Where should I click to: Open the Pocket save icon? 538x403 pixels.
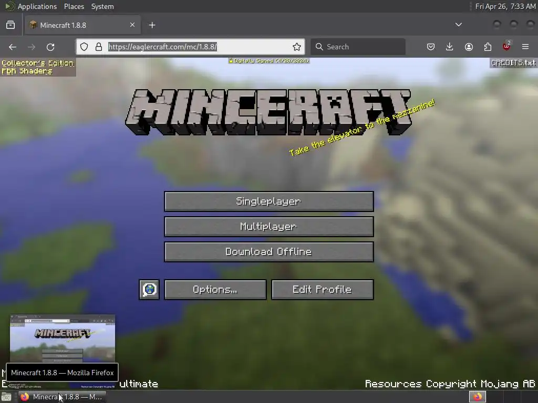(x=431, y=47)
